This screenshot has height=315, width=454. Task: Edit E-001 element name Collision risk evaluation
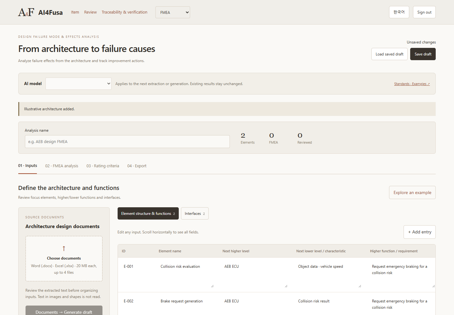(x=186, y=275)
